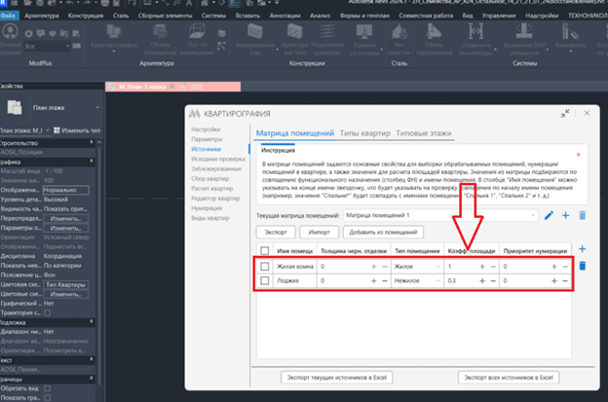
Task: Click Изменить... button for Переопредел... property
Action: coord(65,219)
